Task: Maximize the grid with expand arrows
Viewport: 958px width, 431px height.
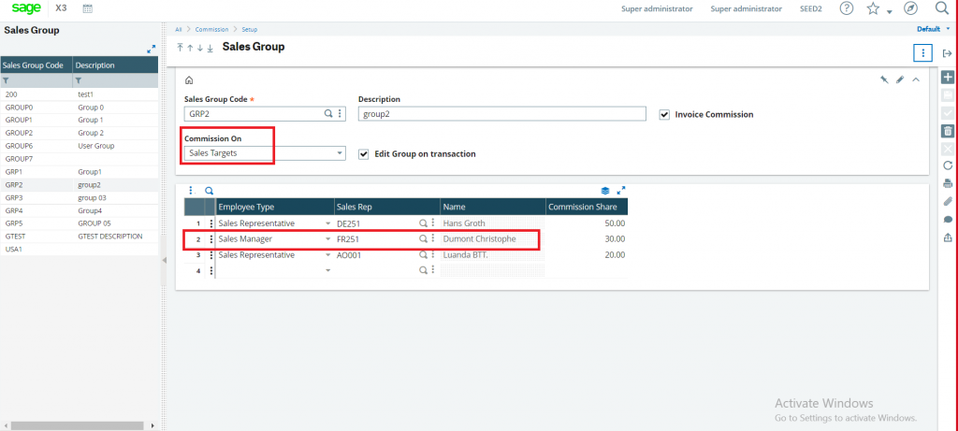Action: pyautogui.click(x=621, y=191)
